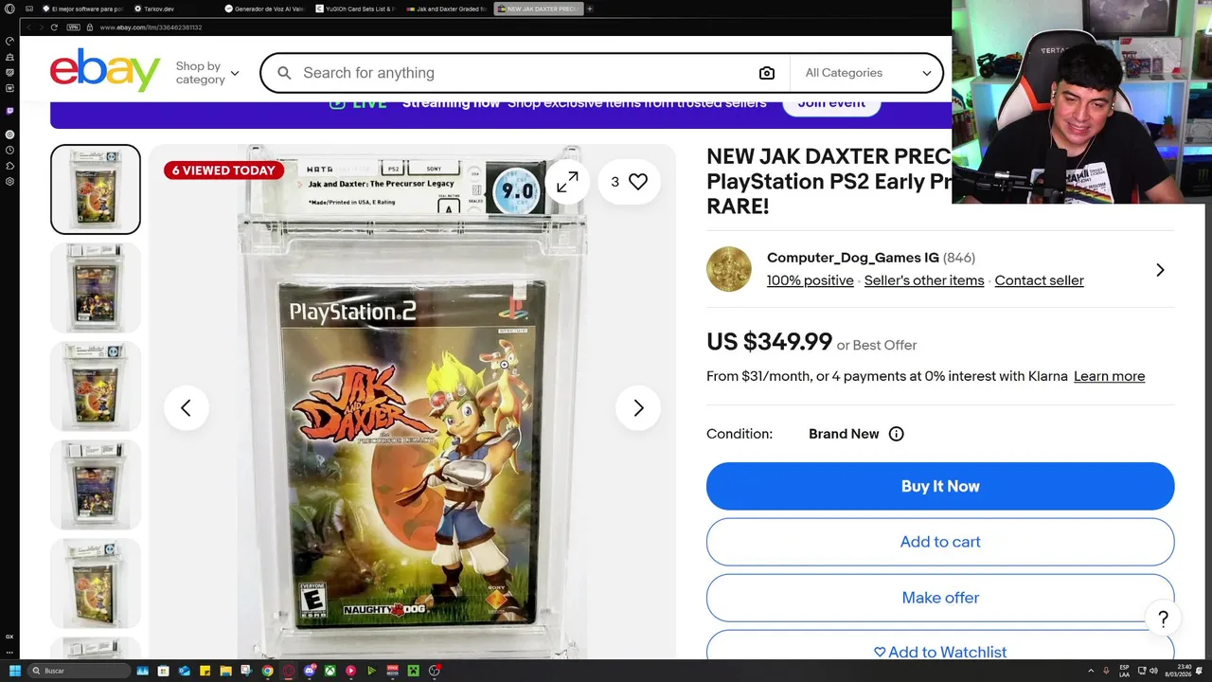Select fifth product thumbnail image
Viewport: 1212px width, 682px height.
click(x=96, y=583)
